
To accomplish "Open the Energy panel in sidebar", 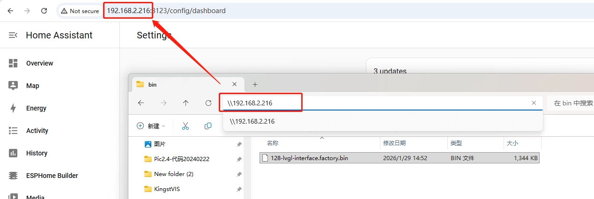I will 36,108.
